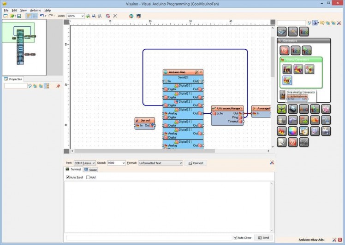Select the Sine Analog Generator component icon

[287, 80]
